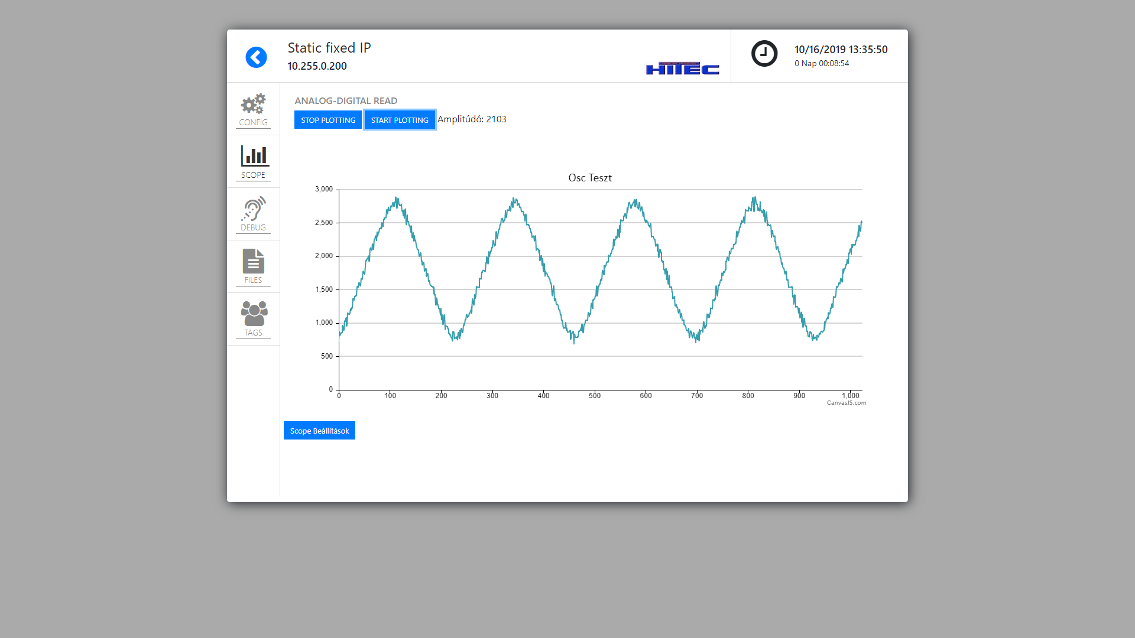Select the FILES label in sidebar

[253, 280]
